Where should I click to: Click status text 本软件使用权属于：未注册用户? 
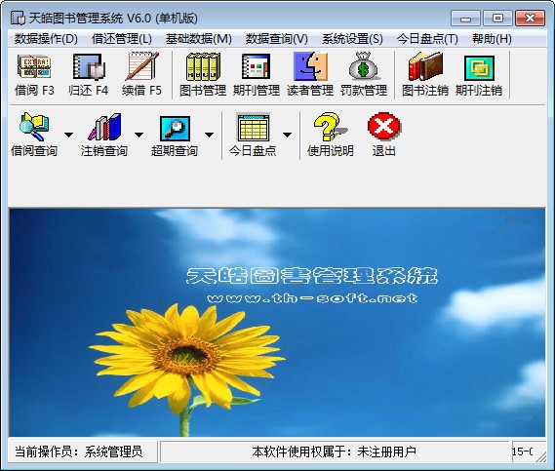coord(334,451)
